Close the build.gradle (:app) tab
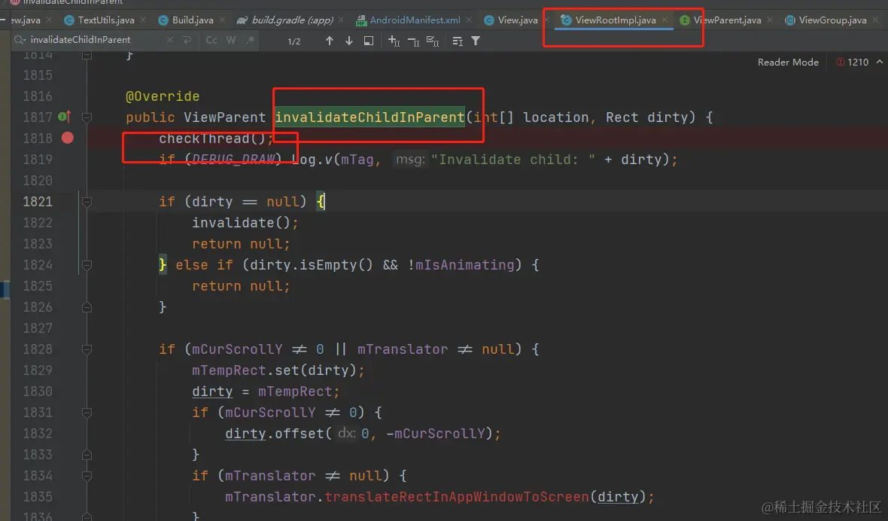The height and width of the screenshot is (521, 888). [x=340, y=20]
